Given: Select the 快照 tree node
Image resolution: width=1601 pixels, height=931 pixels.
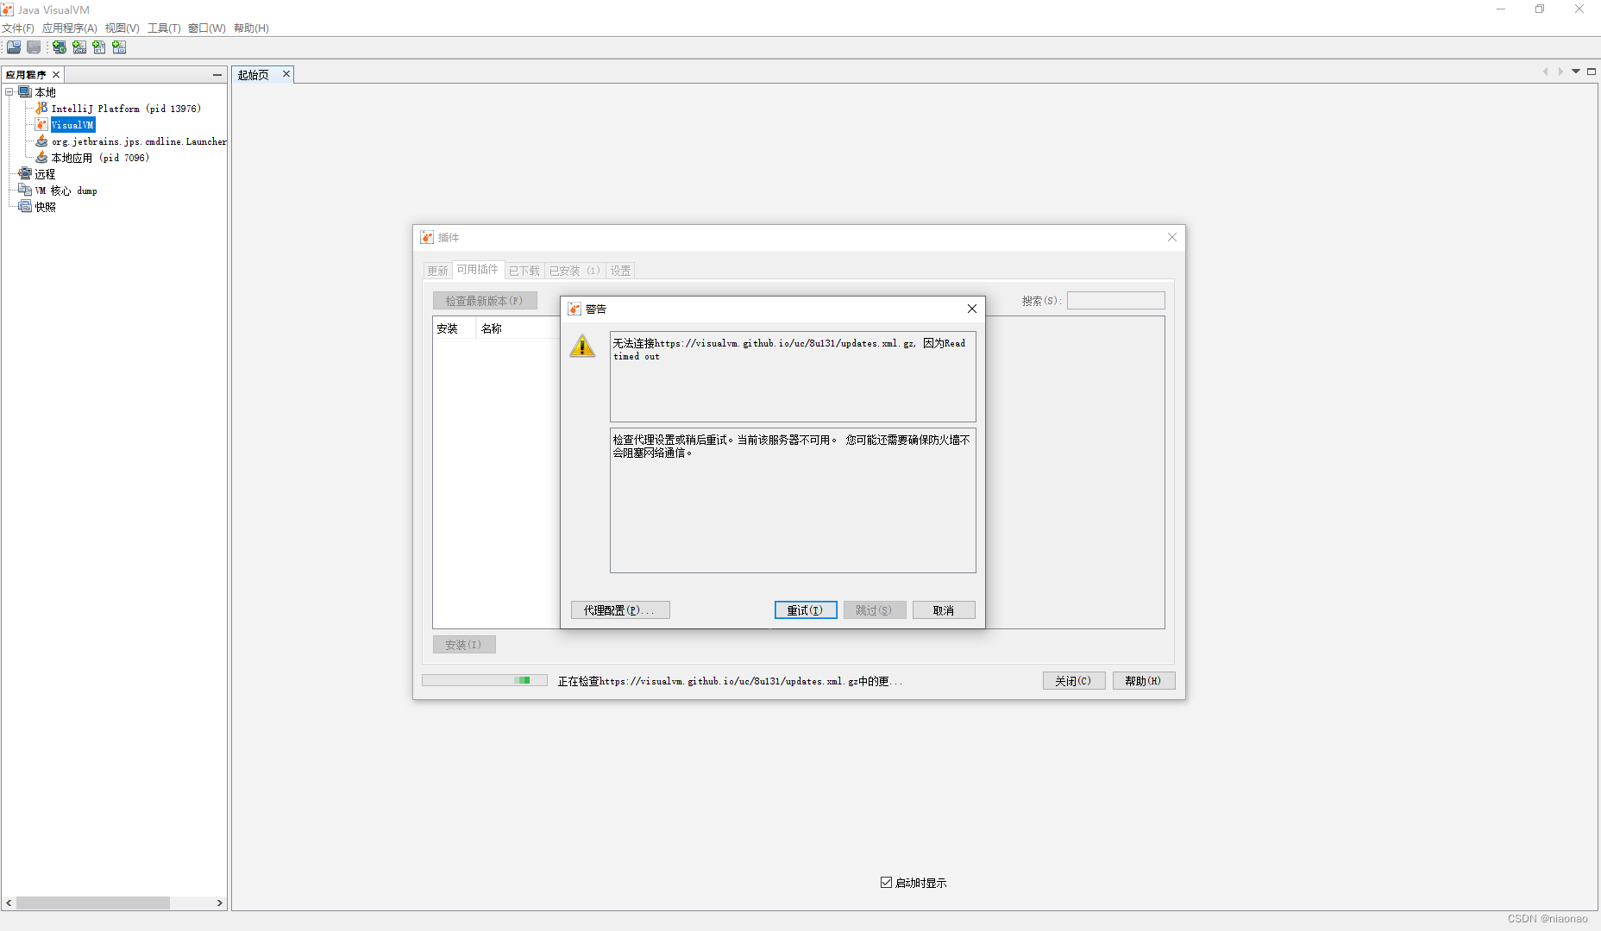Looking at the screenshot, I should click(x=45, y=207).
